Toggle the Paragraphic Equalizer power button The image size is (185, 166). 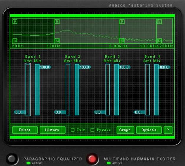click(12, 159)
